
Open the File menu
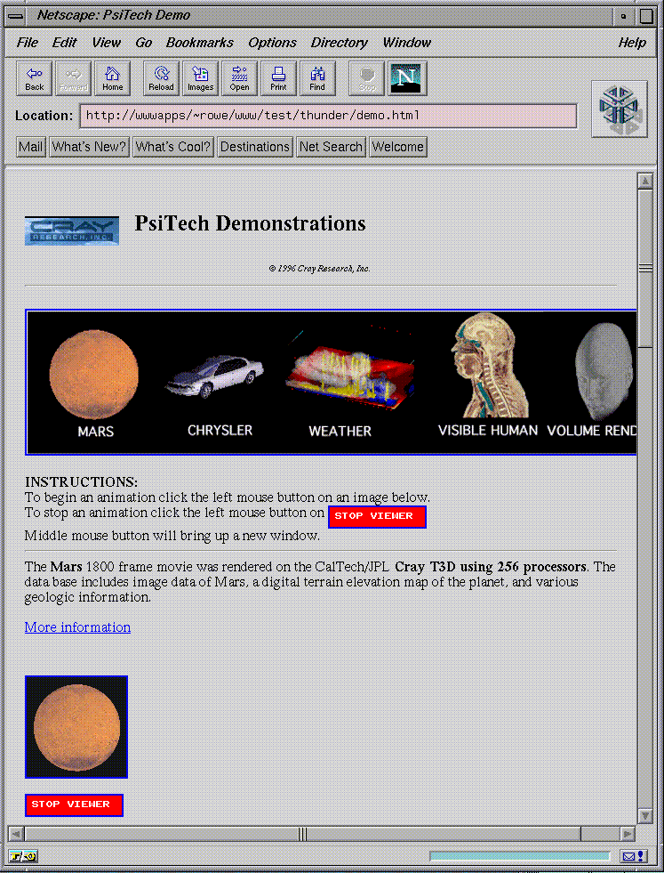[28, 43]
